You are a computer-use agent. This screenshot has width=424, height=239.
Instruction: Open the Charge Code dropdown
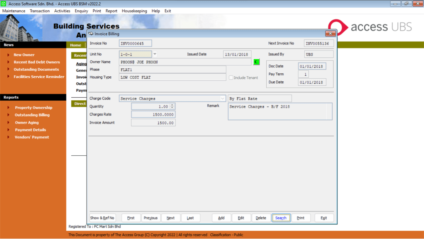[222, 98]
